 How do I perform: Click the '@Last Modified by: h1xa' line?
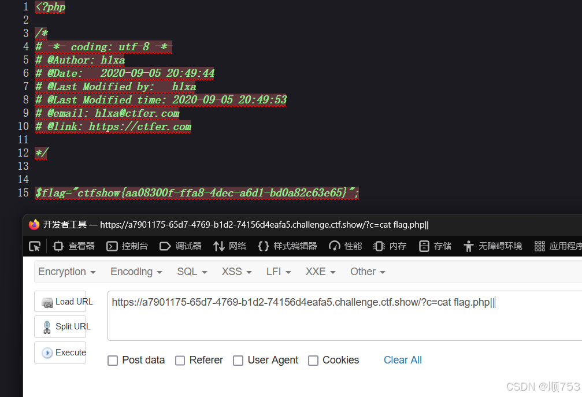point(116,87)
